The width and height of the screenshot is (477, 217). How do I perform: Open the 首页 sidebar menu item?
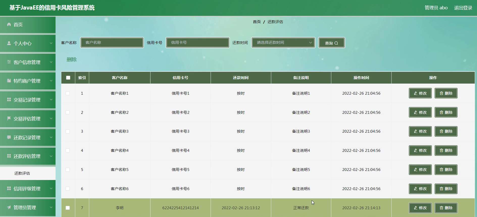coord(28,25)
